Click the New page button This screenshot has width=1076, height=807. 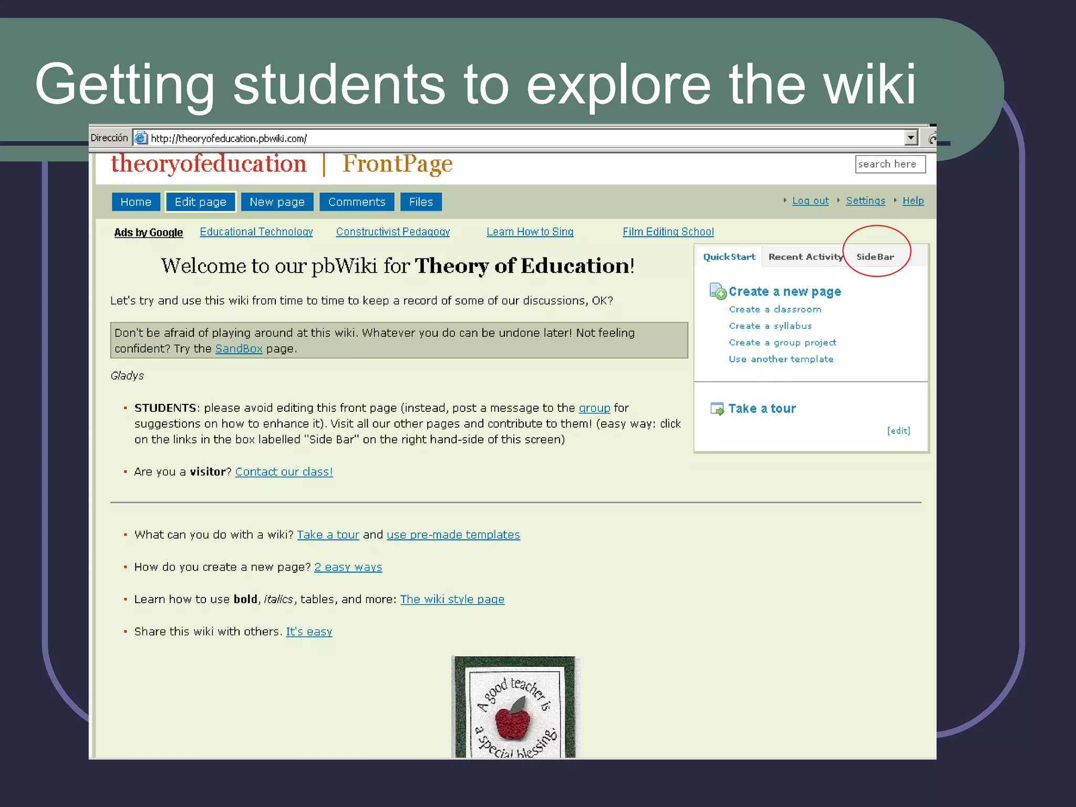coord(277,202)
